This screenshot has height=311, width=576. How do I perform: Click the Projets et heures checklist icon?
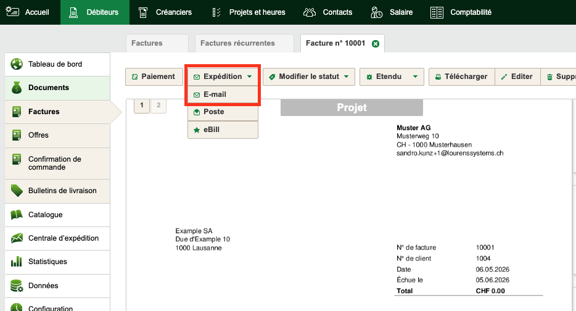[x=216, y=12]
